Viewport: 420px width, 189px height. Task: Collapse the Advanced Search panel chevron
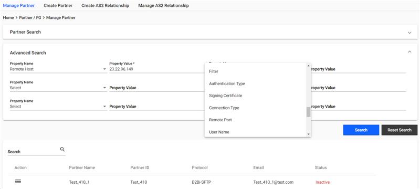click(x=409, y=52)
